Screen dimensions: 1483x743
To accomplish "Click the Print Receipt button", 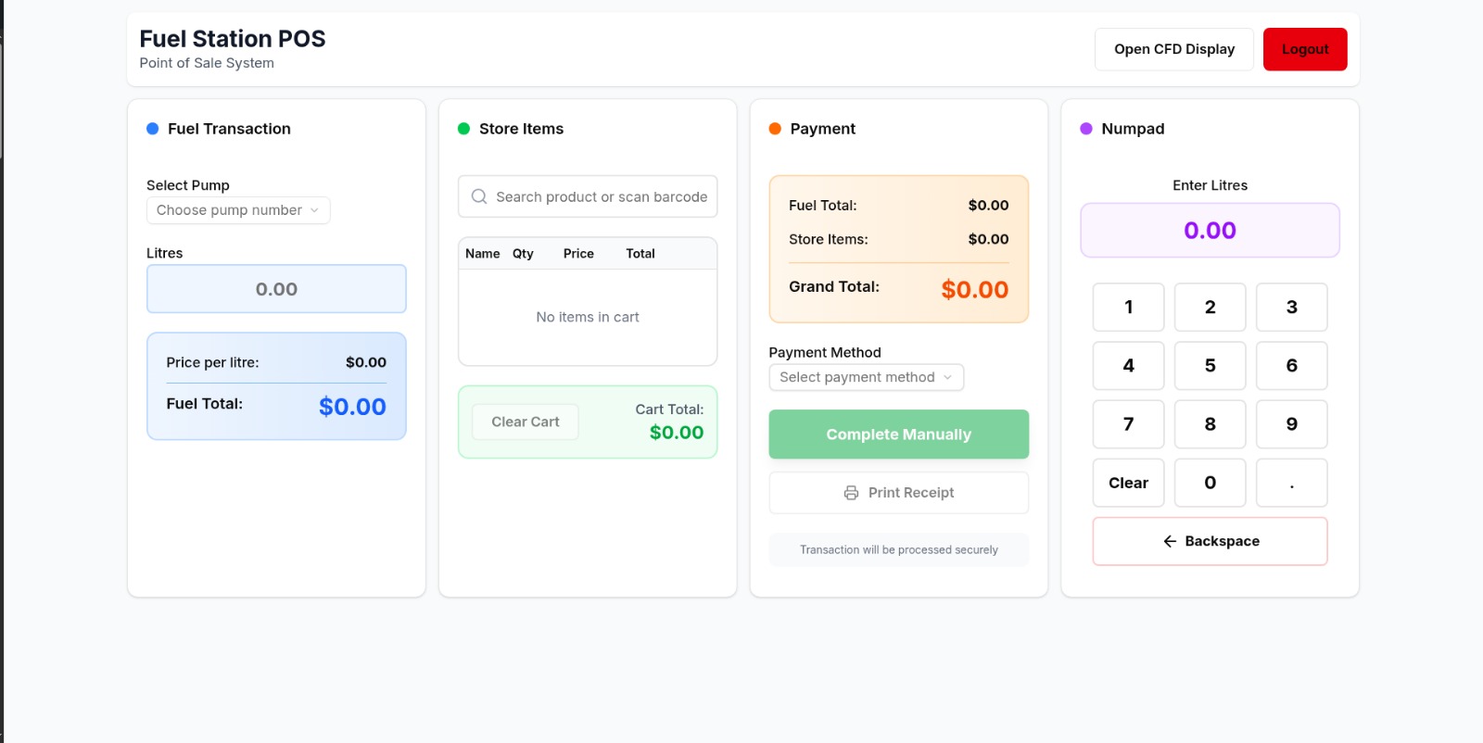I will click(899, 493).
